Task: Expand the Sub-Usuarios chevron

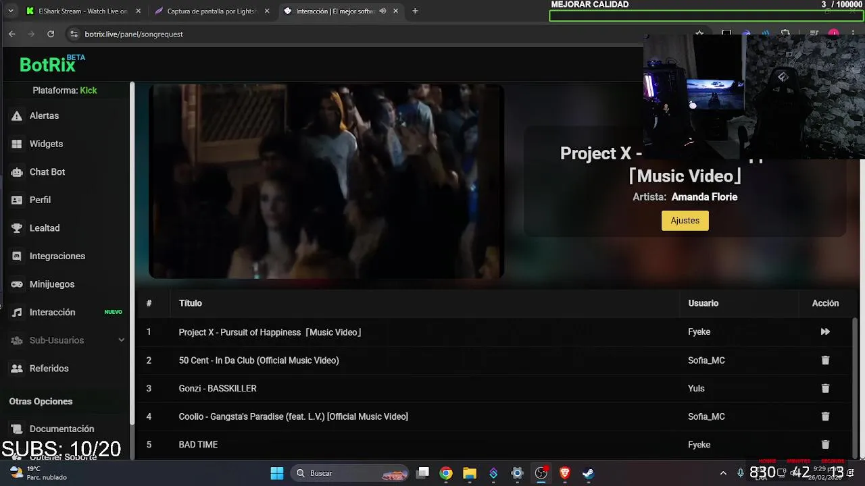Action: pos(122,340)
